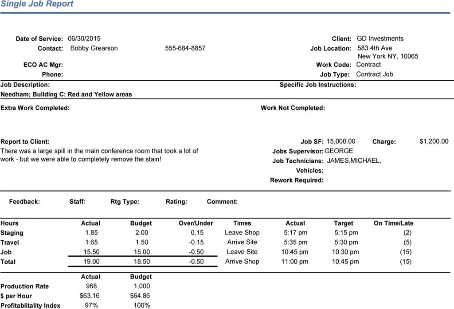Click late value (5) for Arrive Site
Screen dimensions: 454x309
(407, 242)
